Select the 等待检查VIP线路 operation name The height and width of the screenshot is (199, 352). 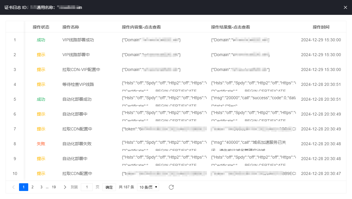[78, 84]
